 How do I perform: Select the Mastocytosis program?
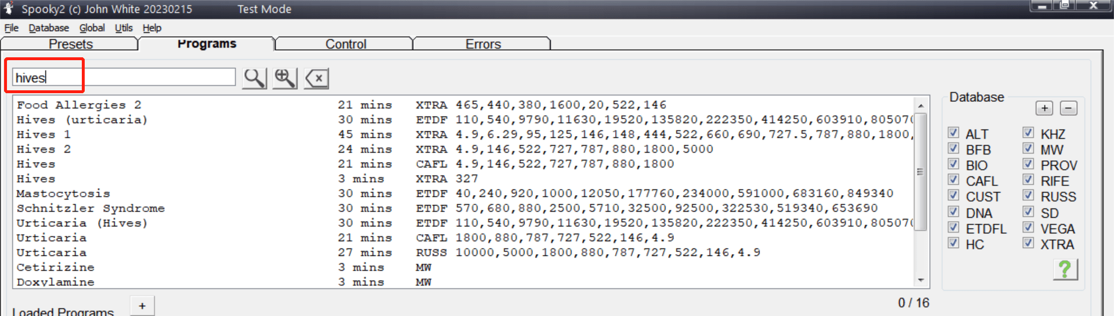[x=463, y=193]
